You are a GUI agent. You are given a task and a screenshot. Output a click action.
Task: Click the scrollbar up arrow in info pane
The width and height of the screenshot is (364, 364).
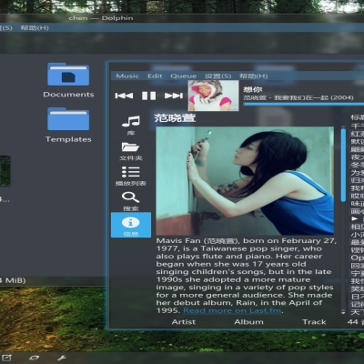[x=343, y=126]
